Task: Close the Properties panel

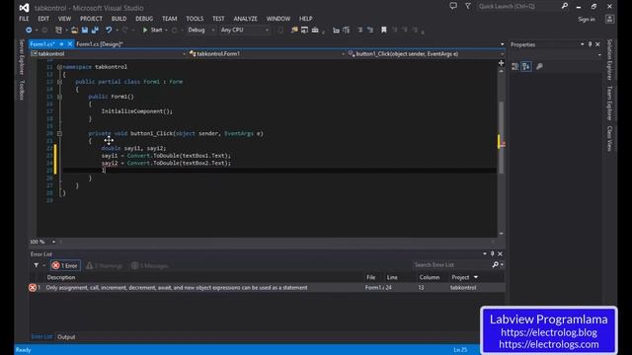Action: (x=597, y=44)
